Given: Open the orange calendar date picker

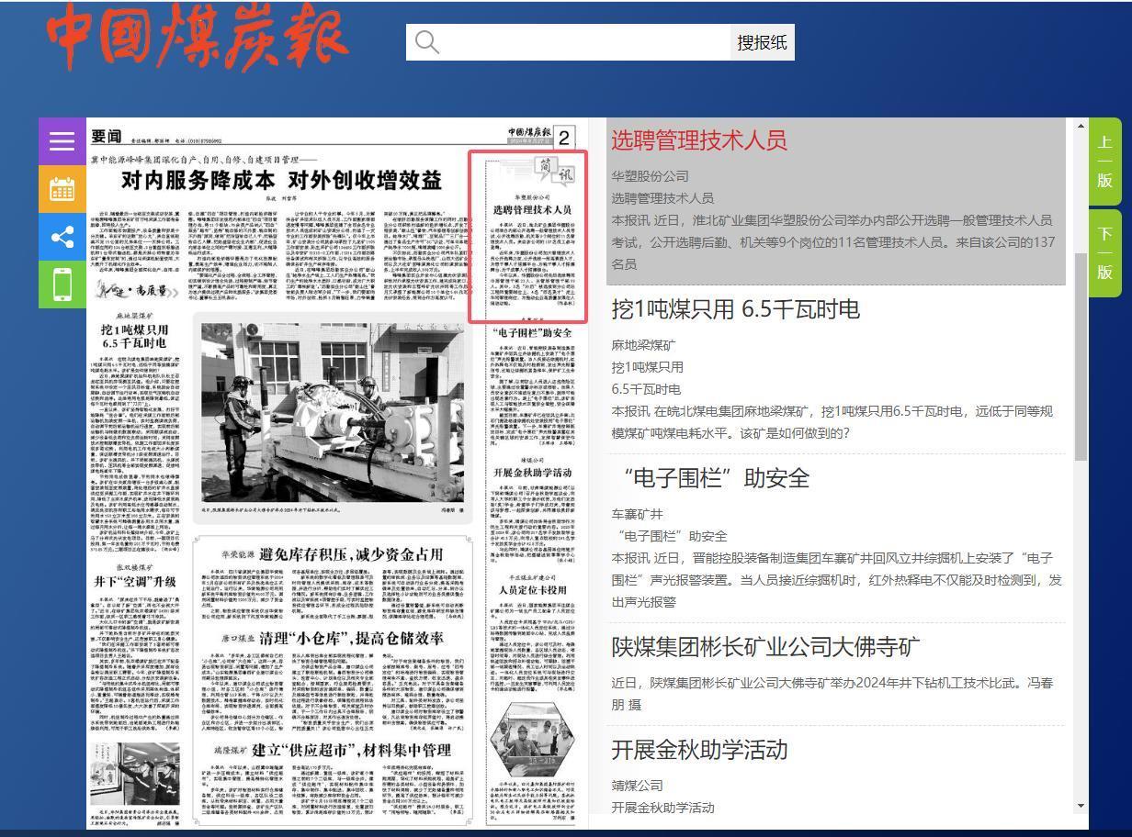Looking at the screenshot, I should (x=62, y=189).
